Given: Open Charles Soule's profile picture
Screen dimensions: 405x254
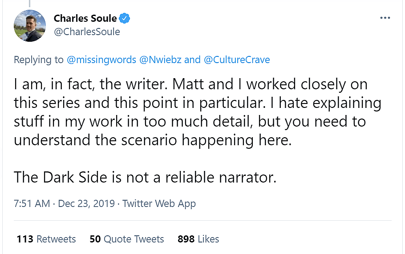Looking at the screenshot, I should (x=30, y=25).
